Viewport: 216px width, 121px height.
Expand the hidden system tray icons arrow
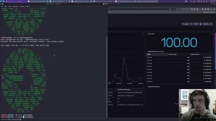[x=209, y=1]
